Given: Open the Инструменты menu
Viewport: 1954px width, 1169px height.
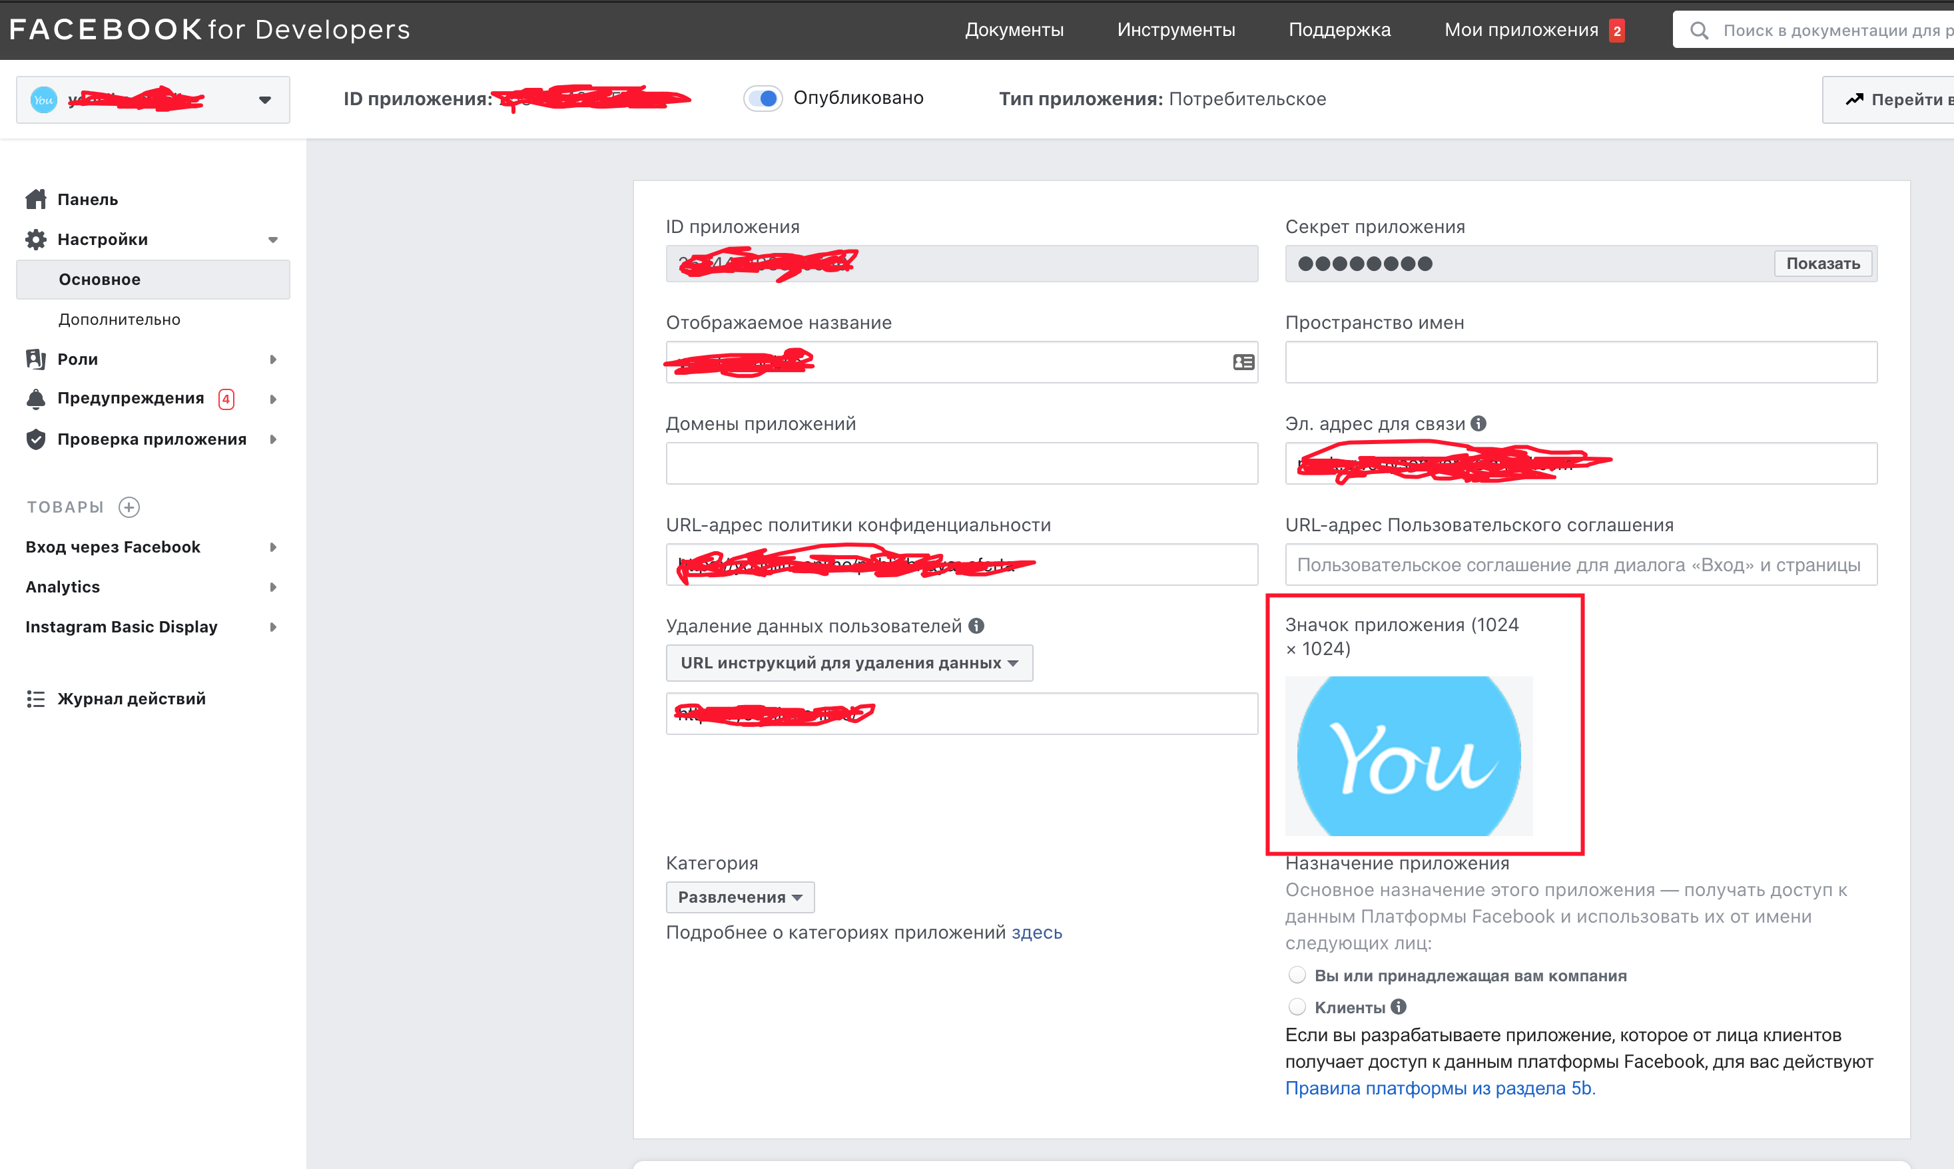Looking at the screenshot, I should click(x=1175, y=30).
